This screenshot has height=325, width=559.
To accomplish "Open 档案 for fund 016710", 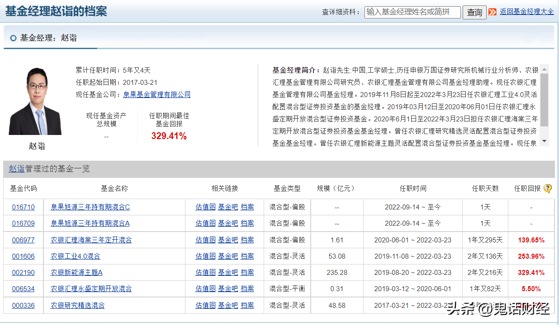I will point(247,207).
